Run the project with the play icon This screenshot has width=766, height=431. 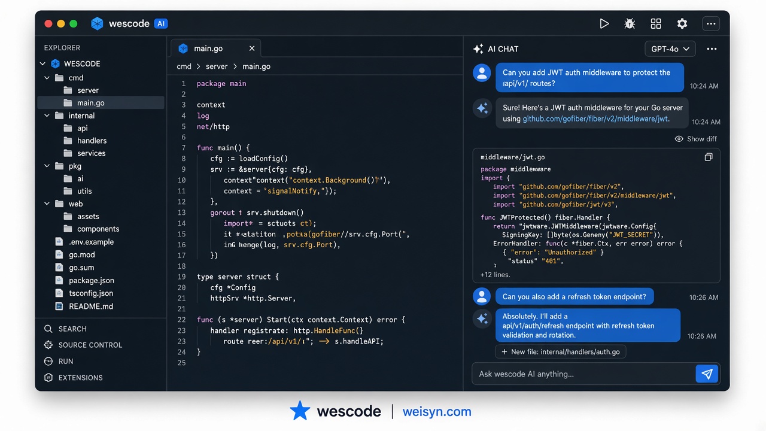(604, 24)
